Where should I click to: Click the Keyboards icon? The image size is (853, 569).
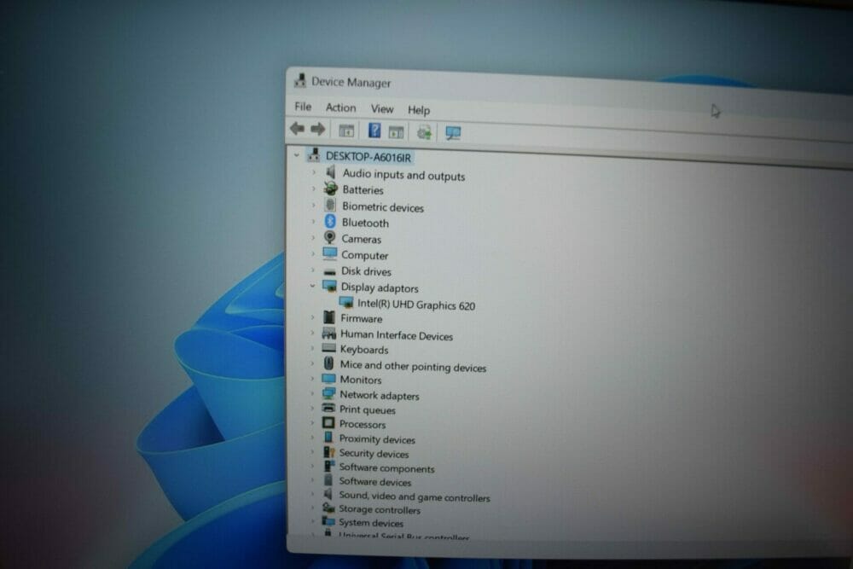coord(328,348)
